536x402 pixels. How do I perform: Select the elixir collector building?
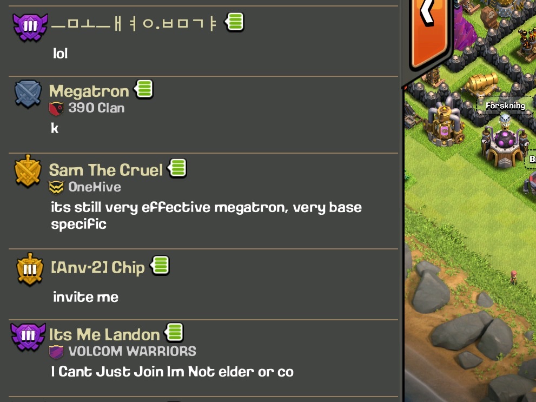(444, 122)
